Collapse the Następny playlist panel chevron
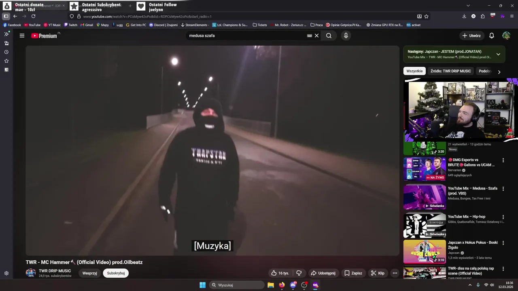This screenshot has width=518, height=291. coord(498,54)
